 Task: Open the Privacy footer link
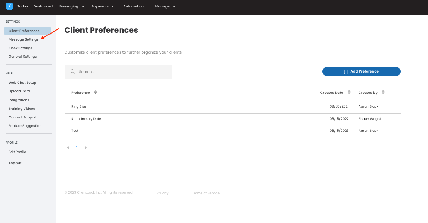tap(162, 193)
